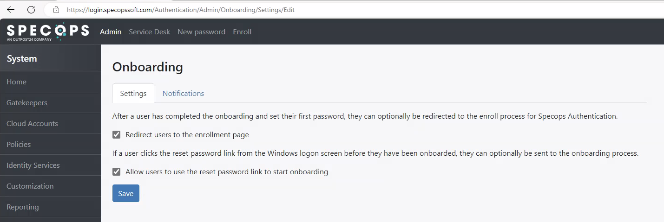Go to New password in top navigation
Image resolution: width=664 pixels, height=222 pixels.
[x=201, y=32]
